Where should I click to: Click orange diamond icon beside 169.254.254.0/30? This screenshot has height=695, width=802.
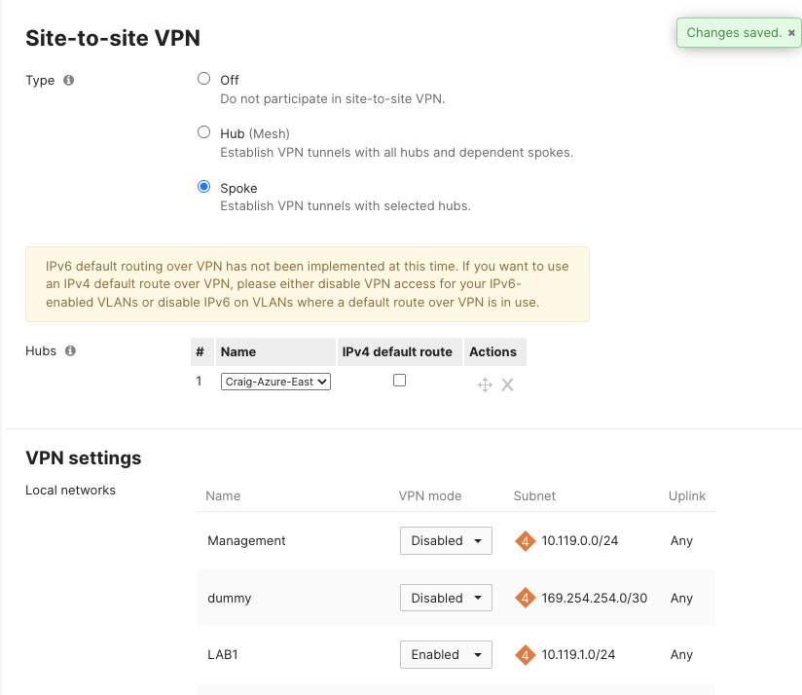tap(526, 598)
